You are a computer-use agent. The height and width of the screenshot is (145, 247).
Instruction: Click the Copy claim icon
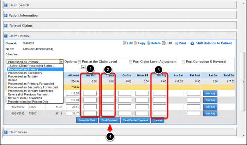coord(135,43)
